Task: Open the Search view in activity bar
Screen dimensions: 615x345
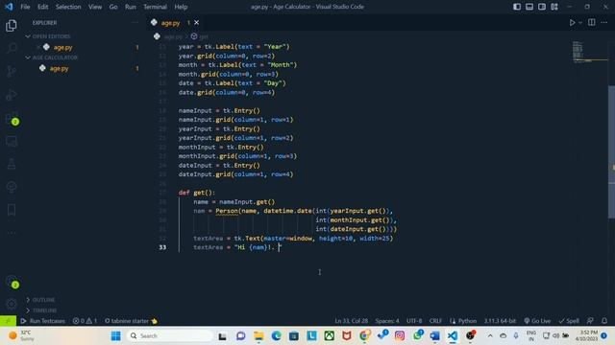Action: pos(11,49)
